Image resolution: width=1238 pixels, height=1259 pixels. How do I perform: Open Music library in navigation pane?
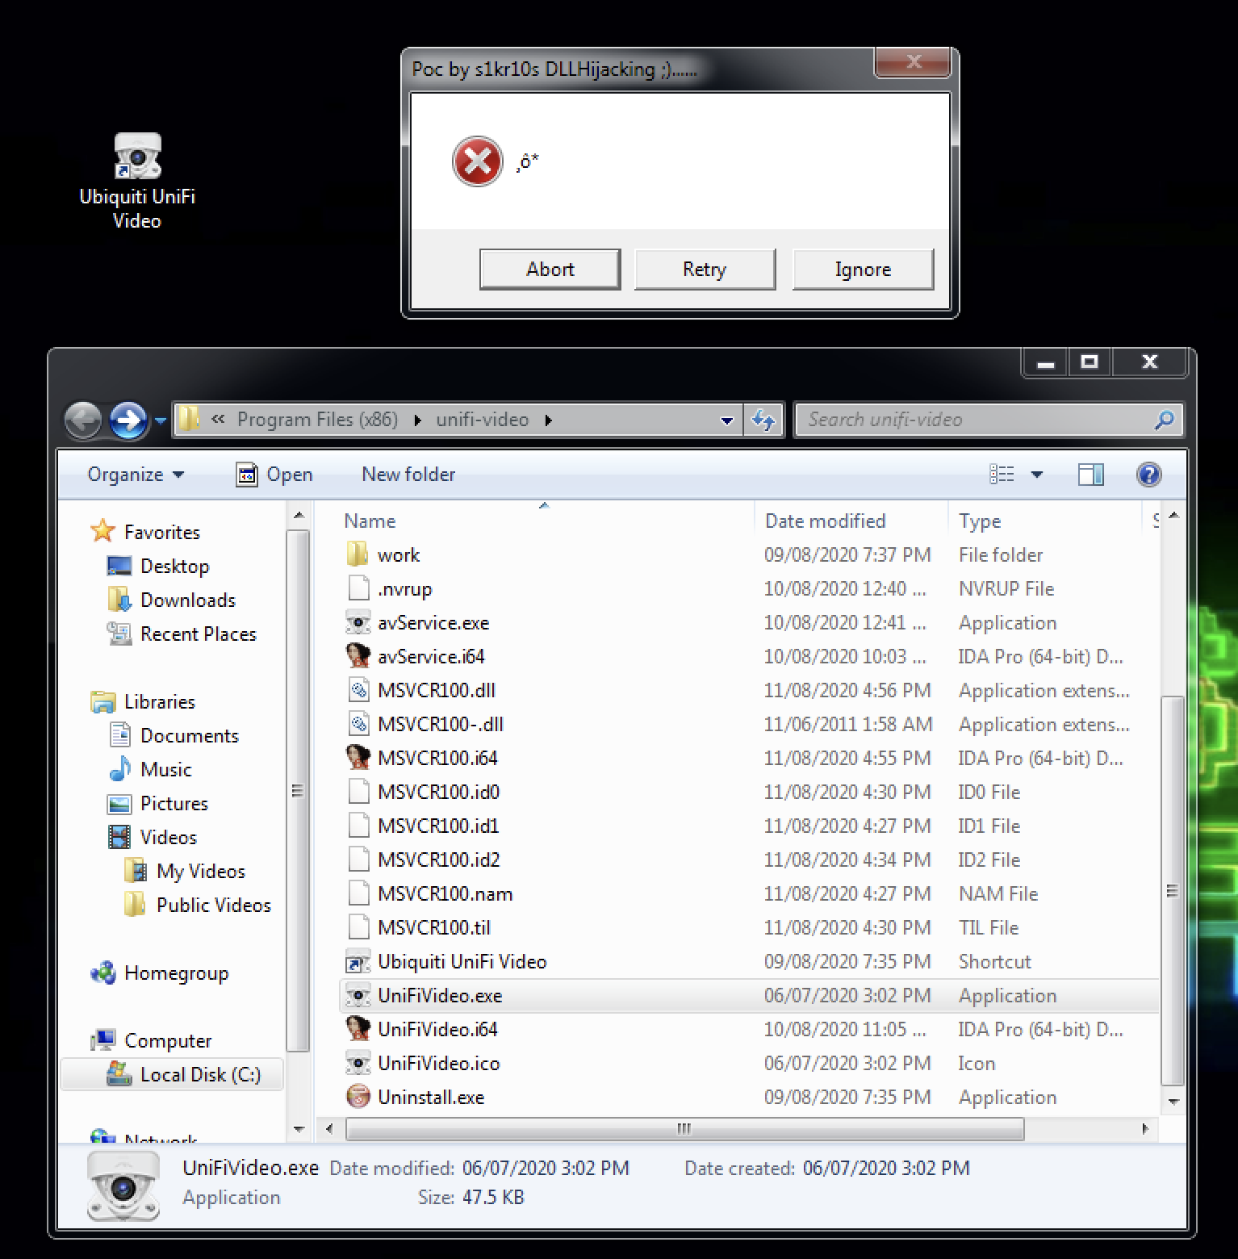tap(150, 769)
